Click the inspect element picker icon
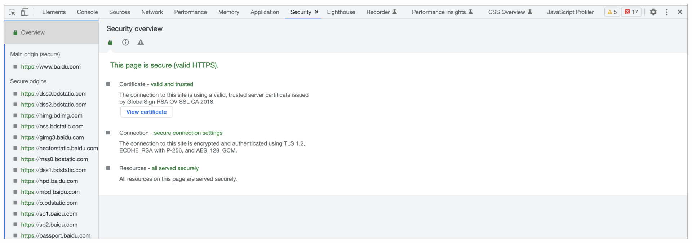692x243 pixels. (x=12, y=12)
